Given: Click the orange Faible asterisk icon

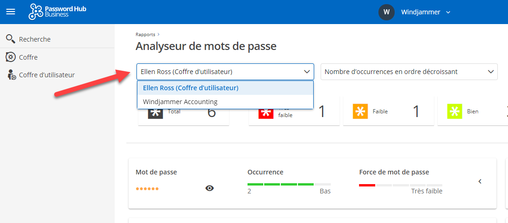Looking at the screenshot, I should [360, 111].
